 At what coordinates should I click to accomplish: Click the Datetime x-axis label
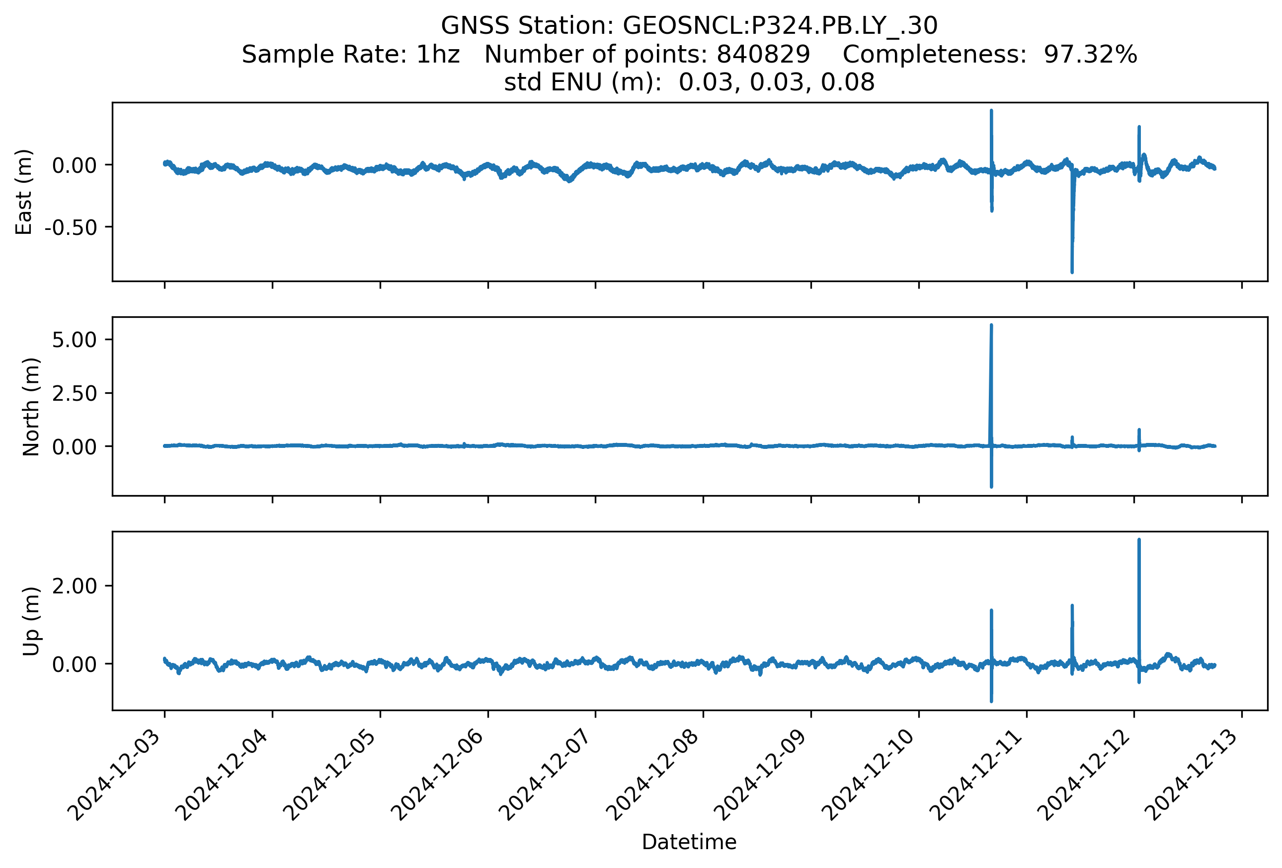pyautogui.click(x=689, y=842)
